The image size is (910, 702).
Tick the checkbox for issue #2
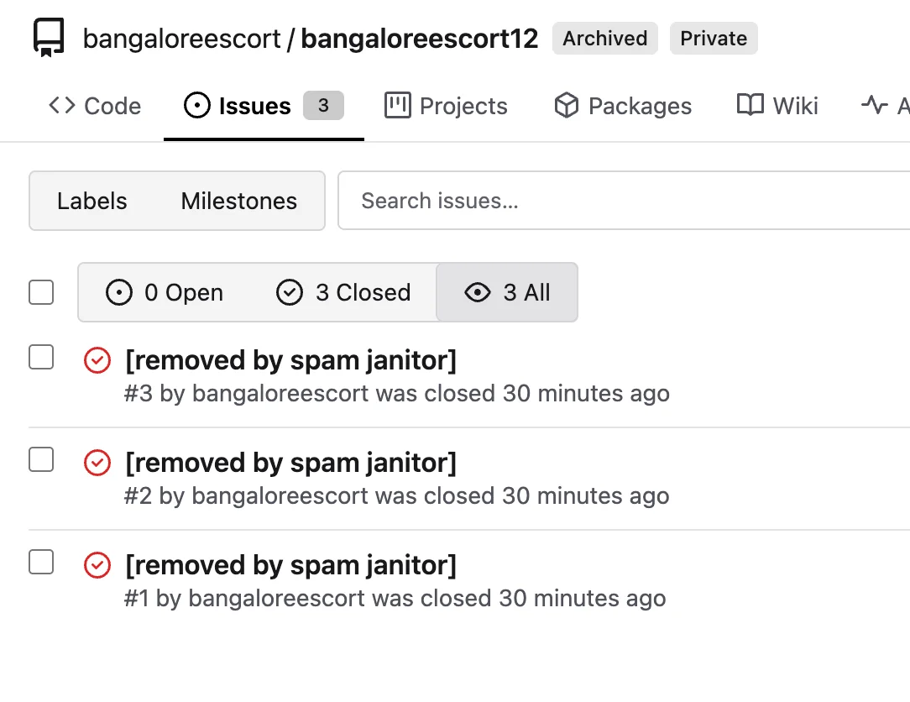click(x=41, y=459)
